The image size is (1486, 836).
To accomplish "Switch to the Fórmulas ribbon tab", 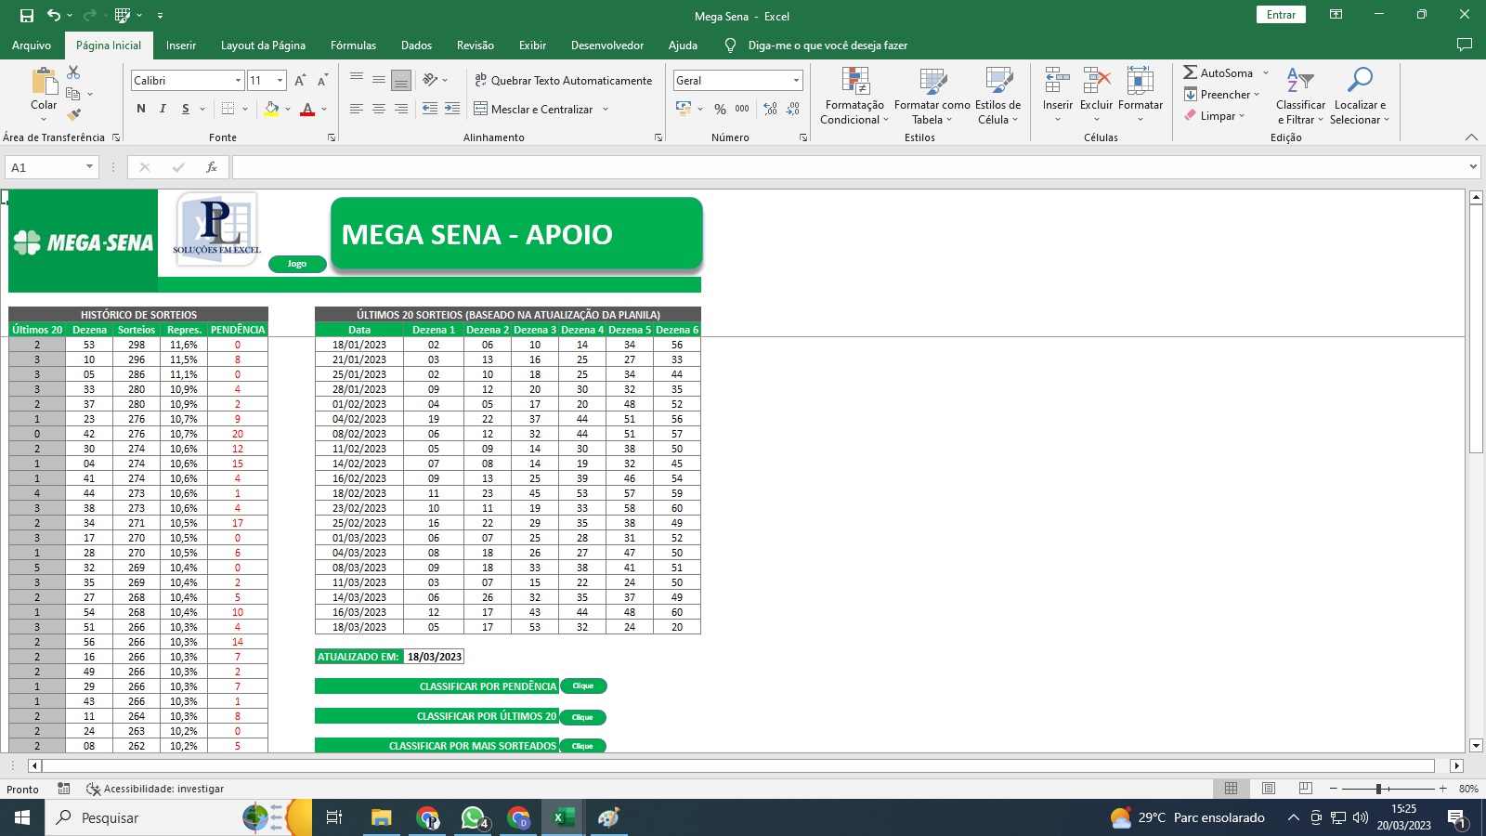I will click(x=353, y=46).
